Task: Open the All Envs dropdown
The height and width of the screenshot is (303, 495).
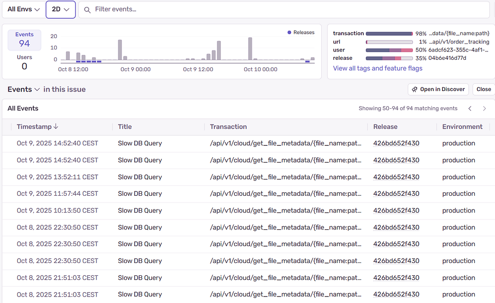Action: [23, 9]
